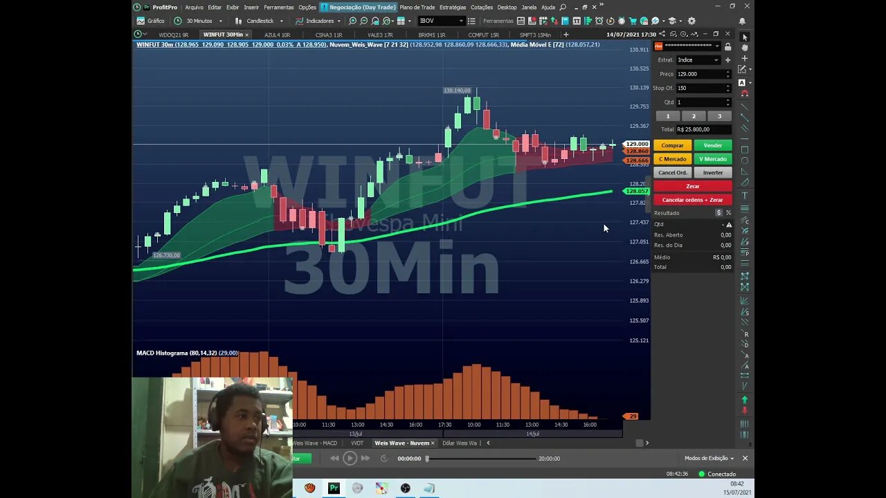Click the Cancel Ord. button
The height and width of the screenshot is (498, 886).
(x=672, y=172)
